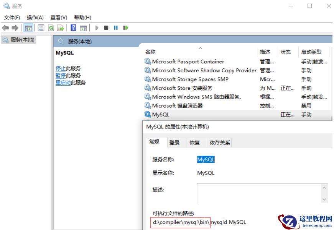Open the 文件(F) menu
334x230 pixels.
point(12,18)
